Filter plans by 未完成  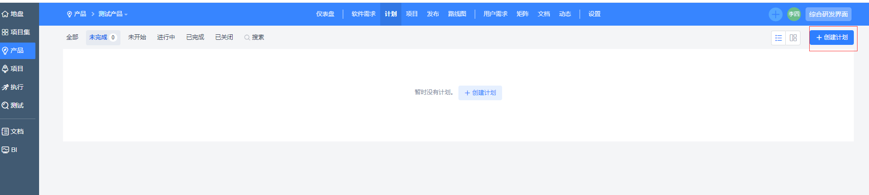[103, 38]
